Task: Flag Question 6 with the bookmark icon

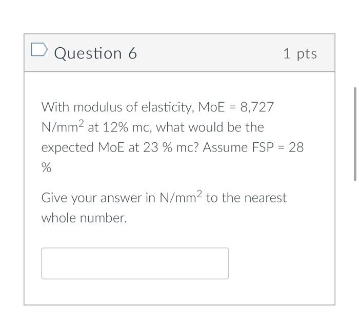Action: (x=39, y=49)
